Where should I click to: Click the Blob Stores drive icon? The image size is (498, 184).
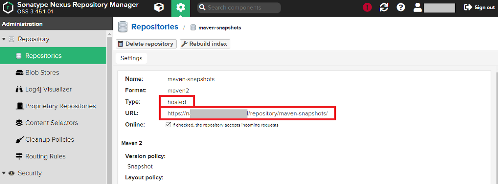[x=19, y=73]
